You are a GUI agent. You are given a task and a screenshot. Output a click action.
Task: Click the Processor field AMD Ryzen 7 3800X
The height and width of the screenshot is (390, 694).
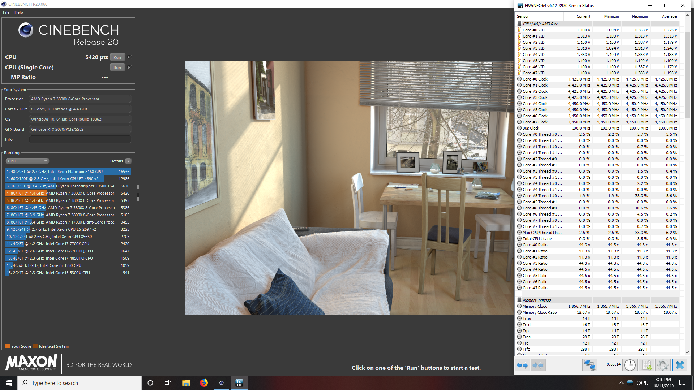(x=80, y=99)
